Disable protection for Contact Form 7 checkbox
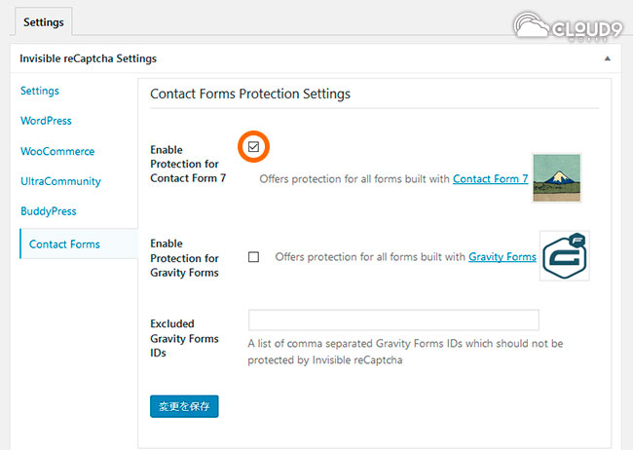Viewport: 633px width, 450px height. pyautogui.click(x=253, y=147)
